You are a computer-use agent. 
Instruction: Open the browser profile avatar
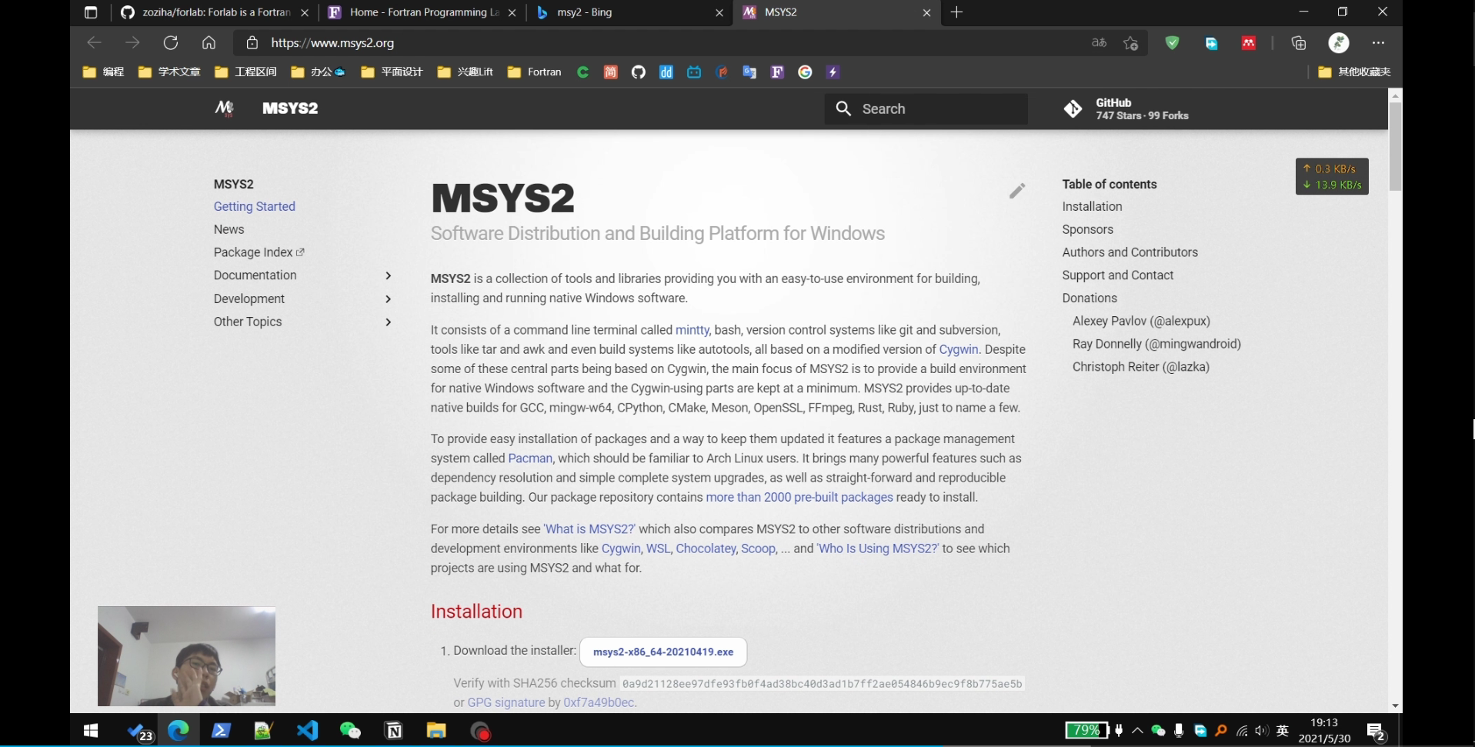coord(1339,43)
